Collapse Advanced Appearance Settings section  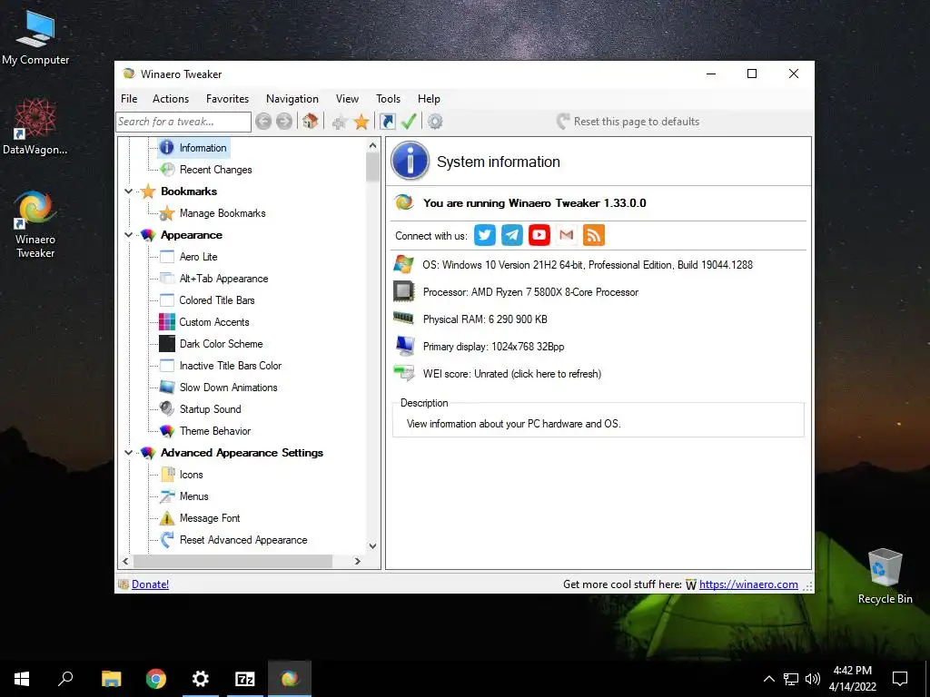click(128, 453)
